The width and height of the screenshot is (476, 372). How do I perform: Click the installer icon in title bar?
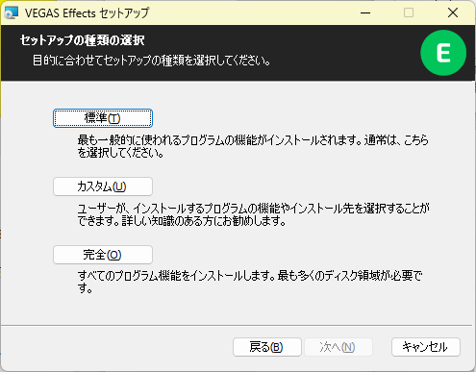pos(12,12)
